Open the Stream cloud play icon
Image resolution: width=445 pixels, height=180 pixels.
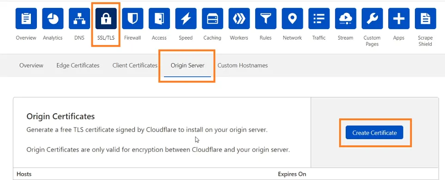345,18
